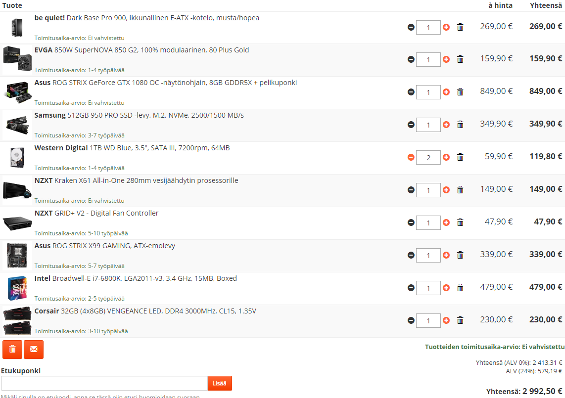The height and width of the screenshot is (398, 565).
Task: Edit quantity field for Intel i7-6800K
Action: click(428, 288)
